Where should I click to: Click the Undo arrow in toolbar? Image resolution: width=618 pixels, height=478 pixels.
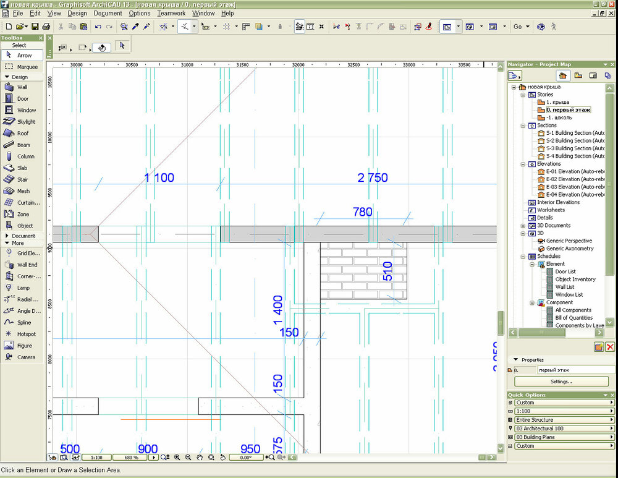[x=98, y=27]
